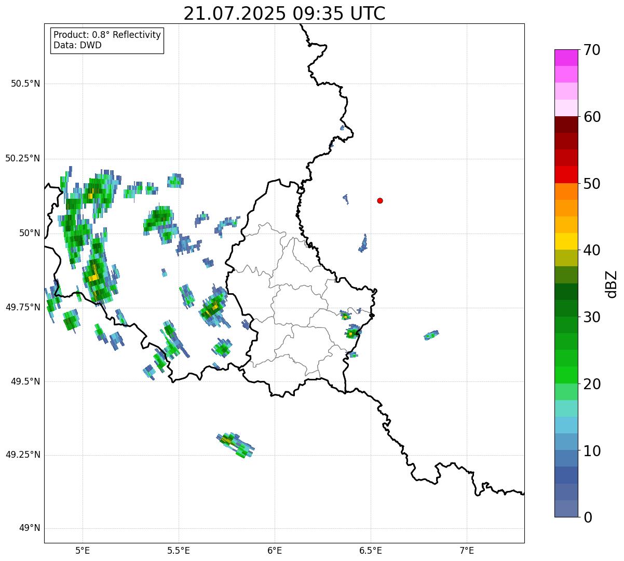
Task: Click the 5.5°E longitude label
Action: (179, 550)
